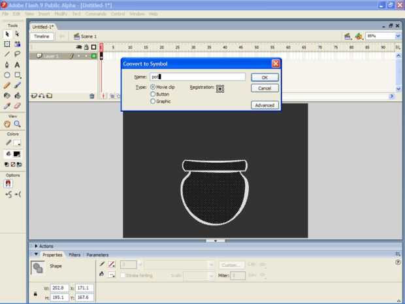Click the Straighten option icon
Image resolution: width=405 pixels, height=304 pixels.
coord(18,194)
